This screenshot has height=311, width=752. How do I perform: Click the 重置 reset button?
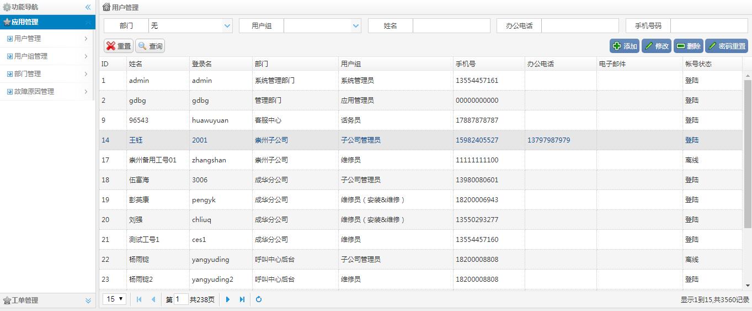(x=119, y=46)
